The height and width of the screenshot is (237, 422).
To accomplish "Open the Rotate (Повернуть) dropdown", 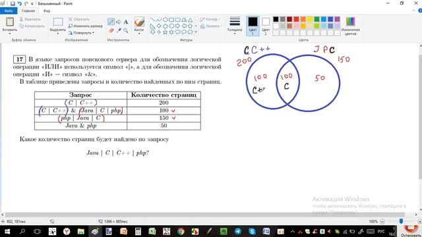I will 81,33.
